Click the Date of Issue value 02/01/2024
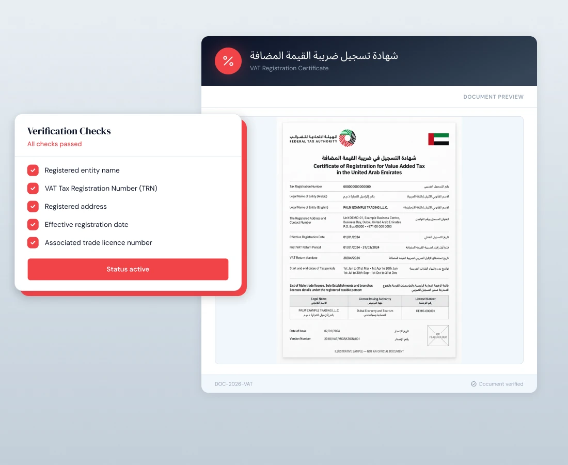The width and height of the screenshot is (568, 465). tap(332, 331)
